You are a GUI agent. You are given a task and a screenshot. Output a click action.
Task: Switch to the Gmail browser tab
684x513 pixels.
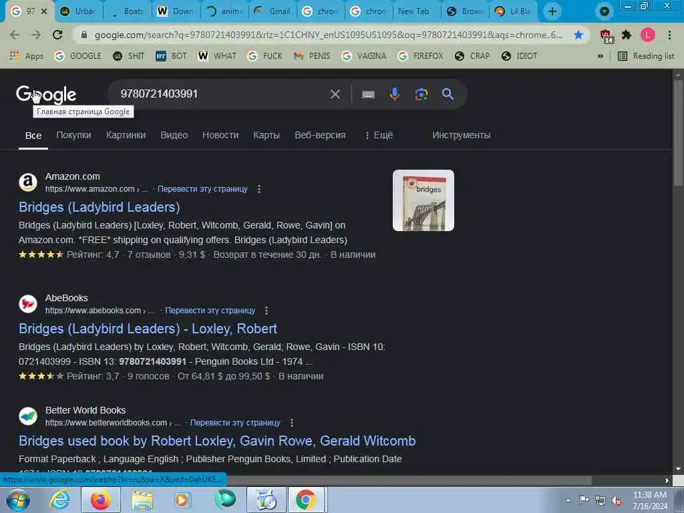point(273,11)
